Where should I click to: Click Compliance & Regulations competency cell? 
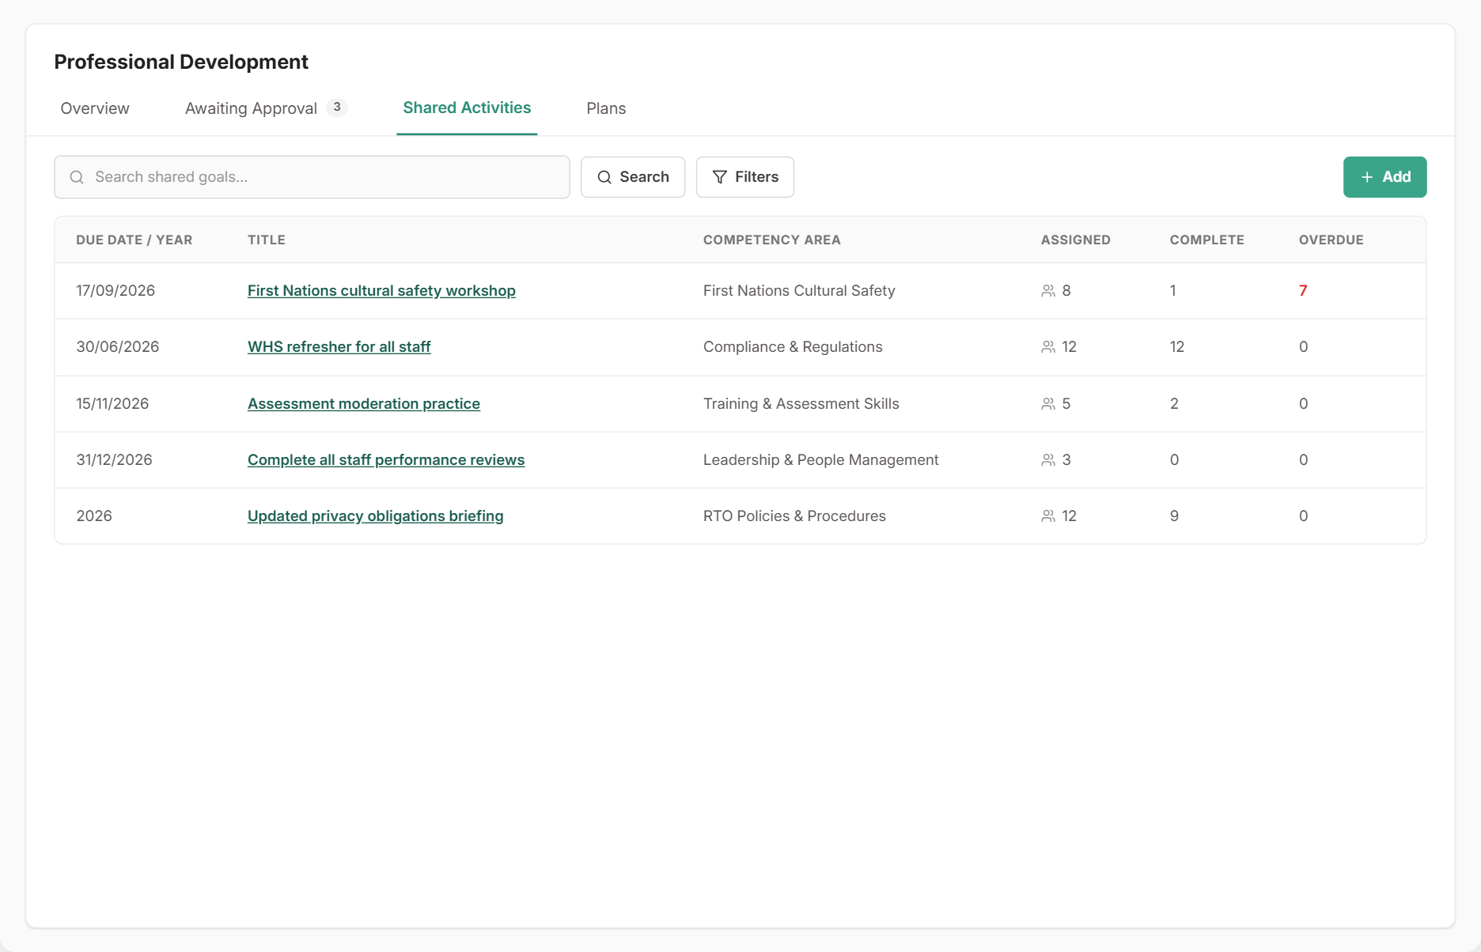793,347
